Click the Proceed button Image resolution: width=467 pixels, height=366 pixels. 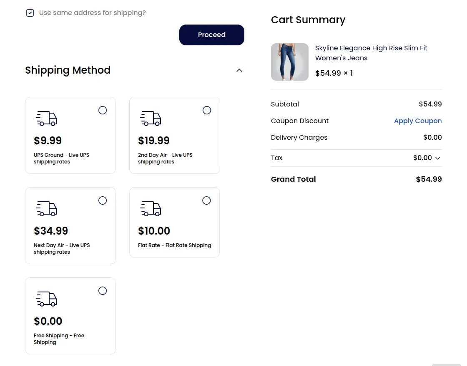(212, 35)
